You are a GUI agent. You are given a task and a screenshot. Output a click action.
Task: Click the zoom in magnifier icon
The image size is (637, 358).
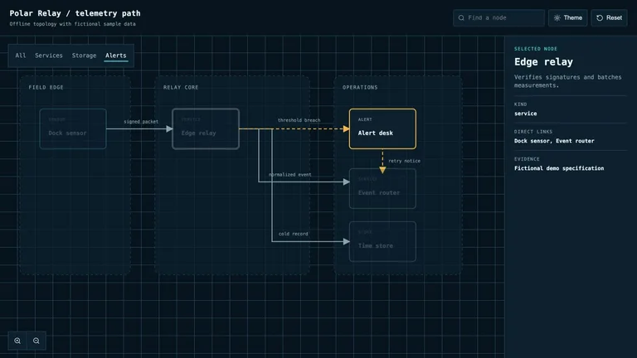(x=17, y=341)
